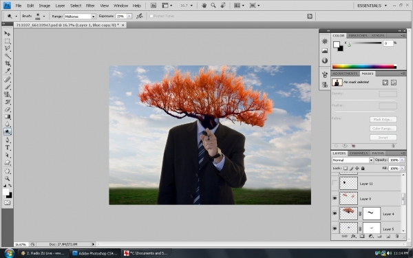413x258 pixels.
Task: Switch to the Adjustments tab
Action: click(345, 74)
